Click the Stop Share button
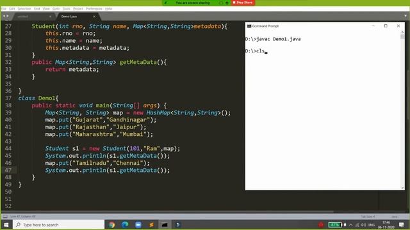 (243, 3)
